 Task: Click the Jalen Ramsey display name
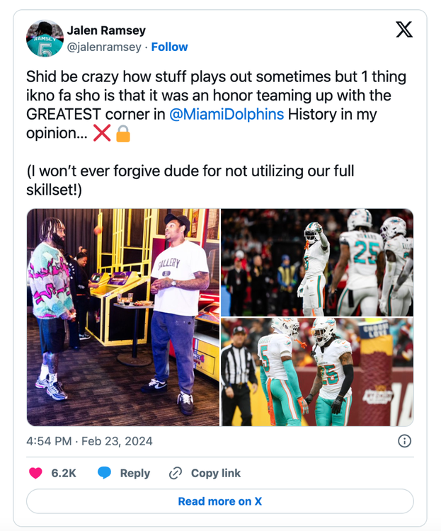[106, 30]
